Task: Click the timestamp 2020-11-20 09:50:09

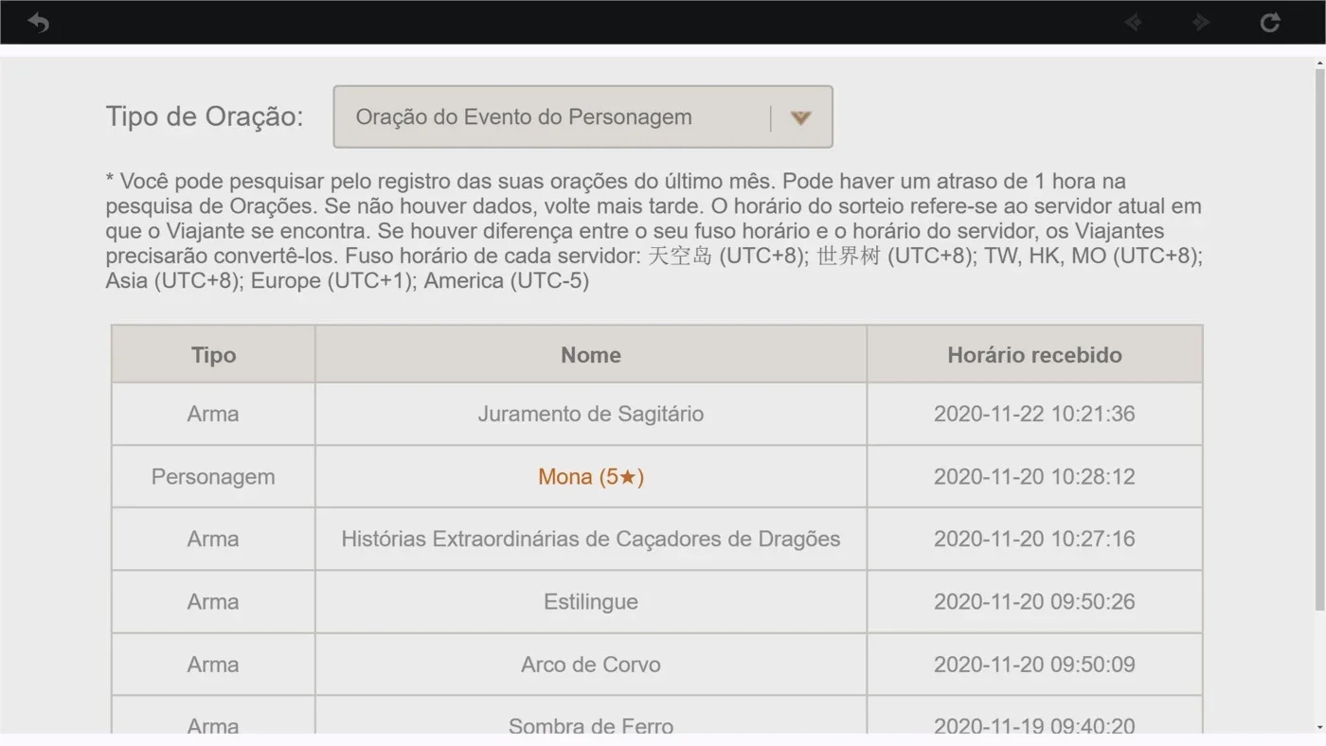Action: pyautogui.click(x=1034, y=664)
